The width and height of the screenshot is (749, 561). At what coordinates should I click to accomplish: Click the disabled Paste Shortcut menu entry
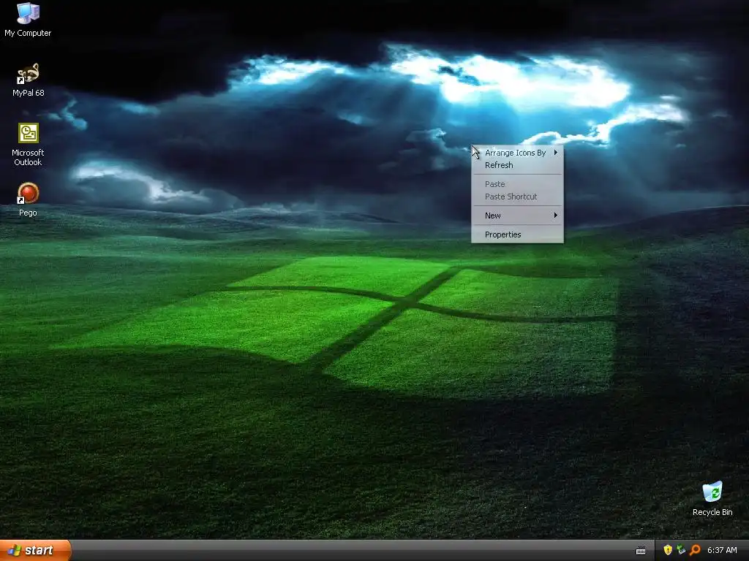(517, 196)
